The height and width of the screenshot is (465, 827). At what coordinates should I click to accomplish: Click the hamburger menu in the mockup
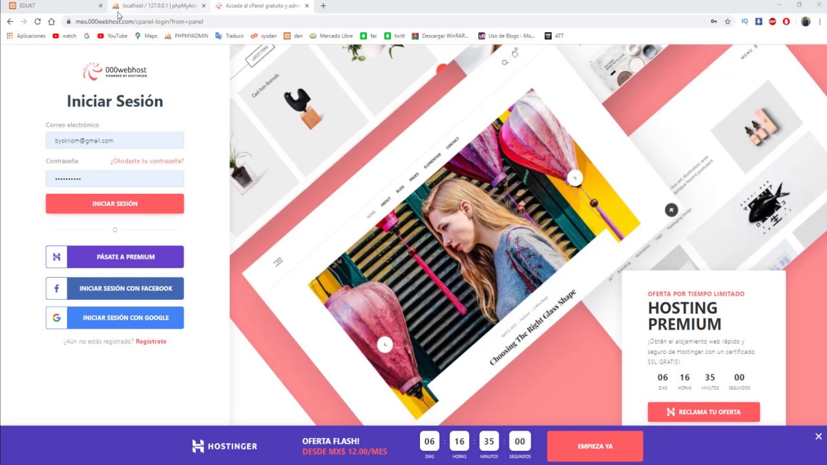(278, 262)
